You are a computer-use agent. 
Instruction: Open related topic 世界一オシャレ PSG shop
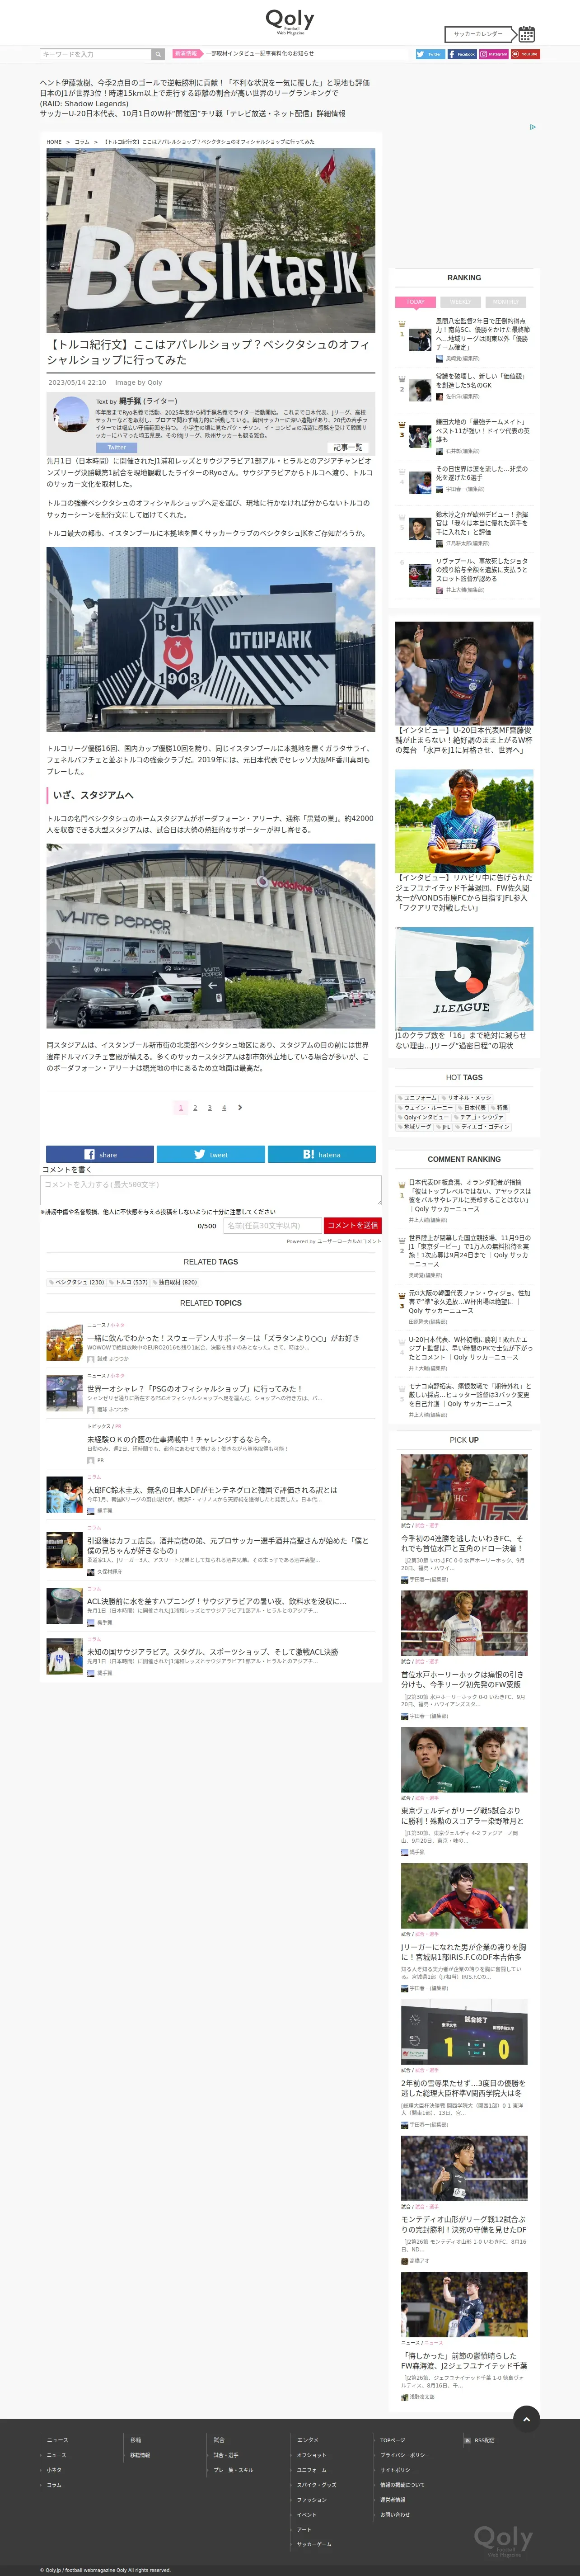(194, 1389)
